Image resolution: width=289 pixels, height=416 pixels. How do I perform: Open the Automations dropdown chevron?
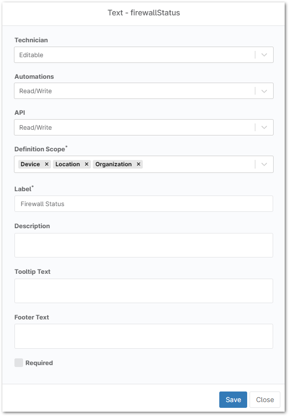264,91
